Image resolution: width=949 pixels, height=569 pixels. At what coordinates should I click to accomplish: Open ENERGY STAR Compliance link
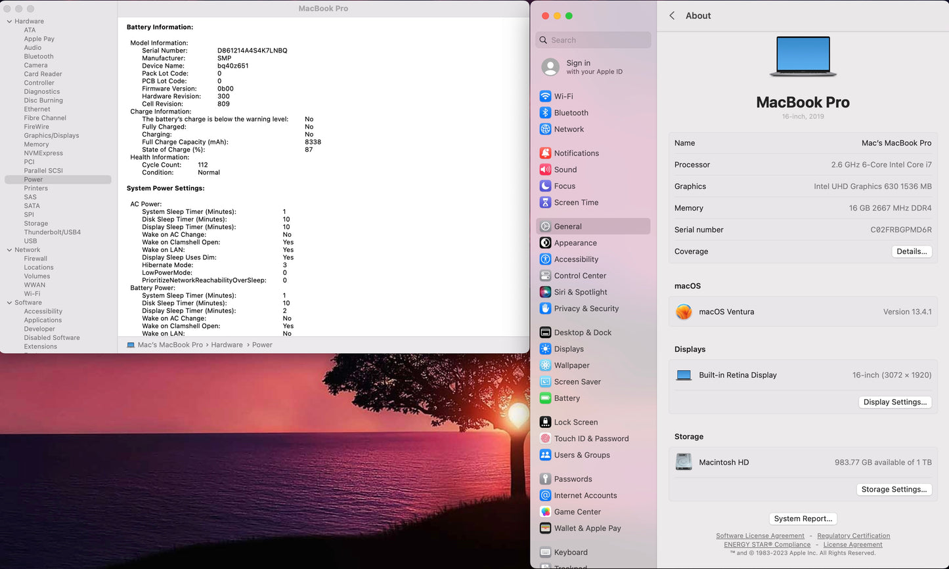(767, 545)
